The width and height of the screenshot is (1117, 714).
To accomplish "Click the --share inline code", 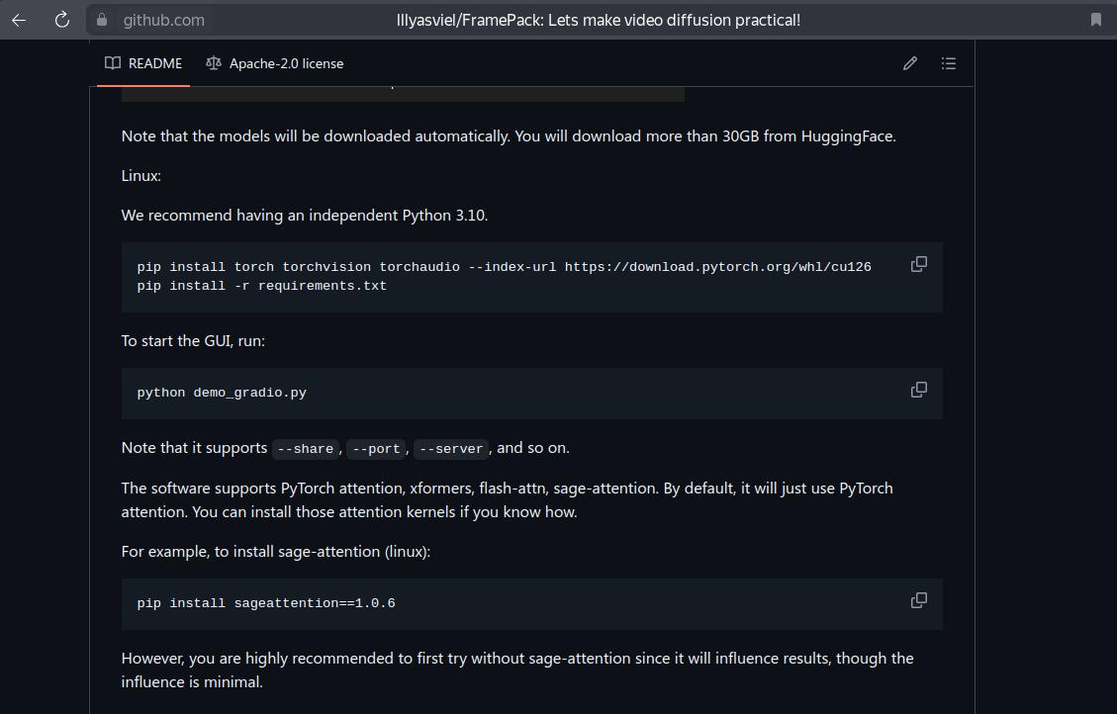I will pos(306,449).
